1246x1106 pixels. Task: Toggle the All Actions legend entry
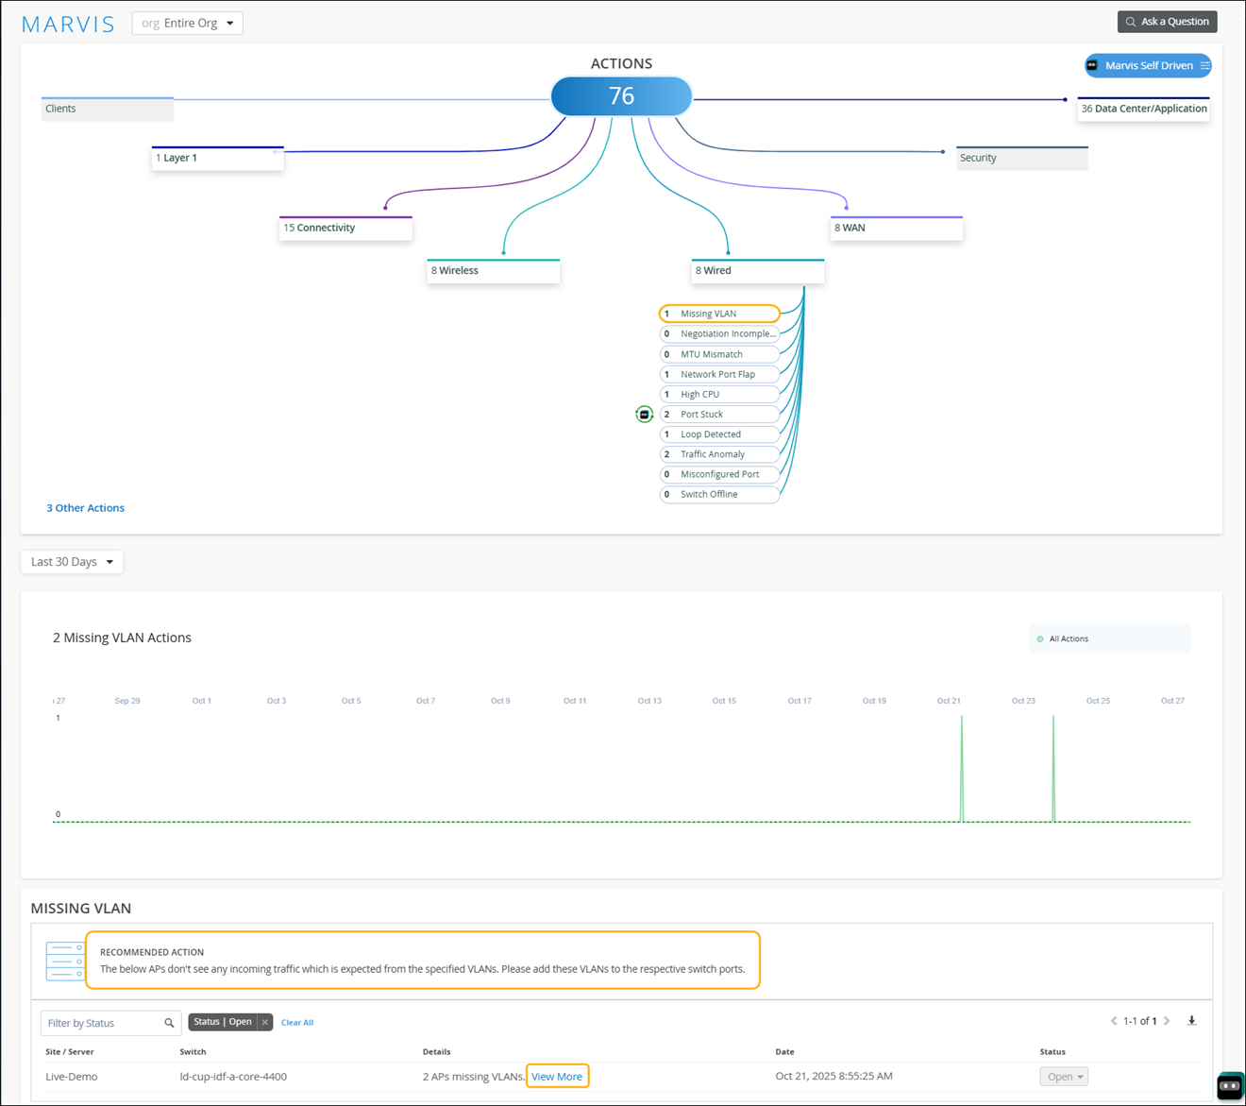[1062, 639]
